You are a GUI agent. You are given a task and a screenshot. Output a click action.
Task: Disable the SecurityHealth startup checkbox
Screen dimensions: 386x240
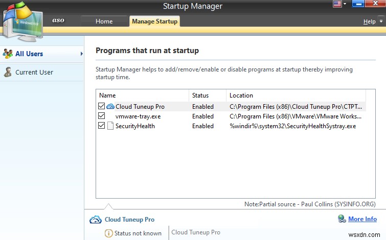101,126
